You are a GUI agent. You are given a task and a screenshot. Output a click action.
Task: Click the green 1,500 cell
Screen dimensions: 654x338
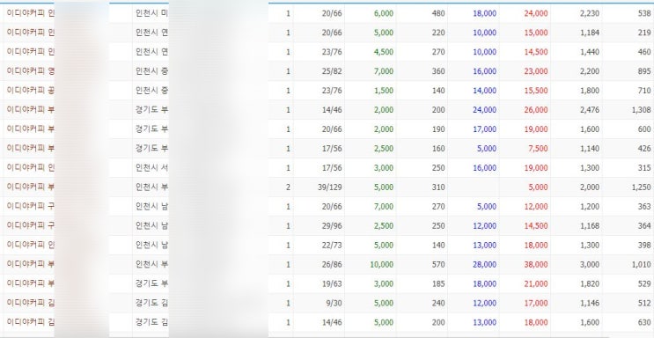point(384,91)
